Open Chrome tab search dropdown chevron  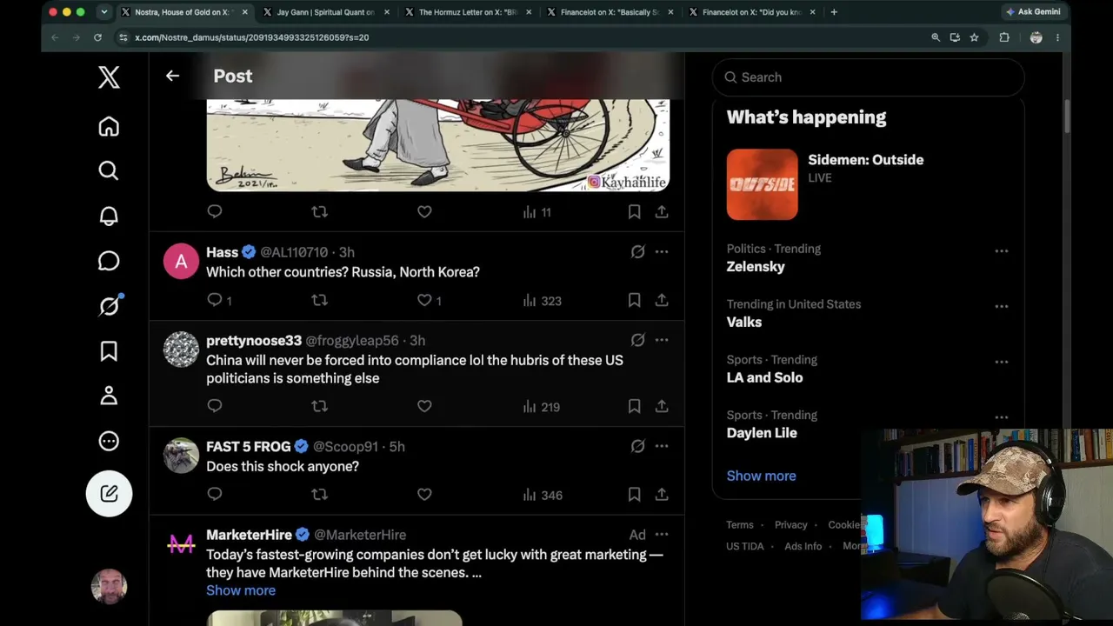[103, 12]
